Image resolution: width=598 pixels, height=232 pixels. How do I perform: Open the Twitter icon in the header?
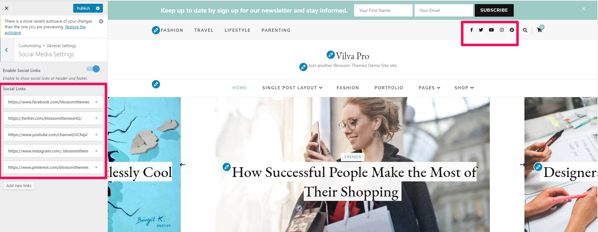pos(481,30)
